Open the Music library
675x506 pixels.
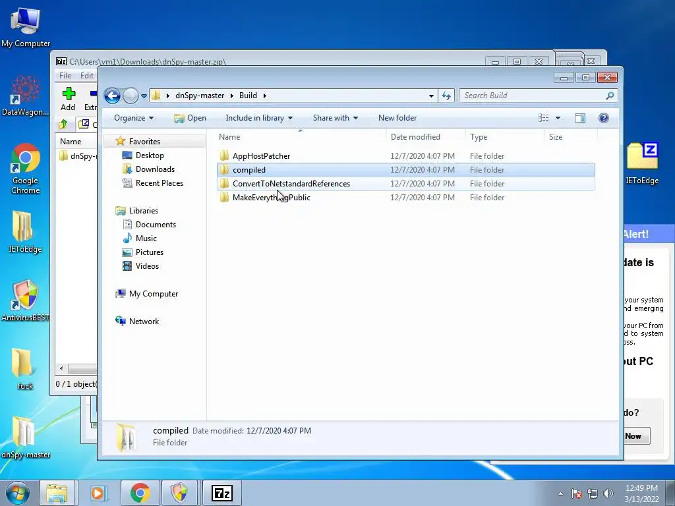tap(146, 238)
